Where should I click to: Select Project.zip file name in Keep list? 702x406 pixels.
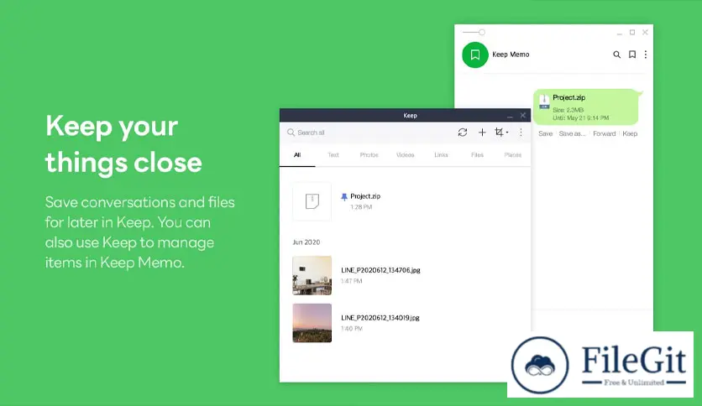tap(365, 196)
